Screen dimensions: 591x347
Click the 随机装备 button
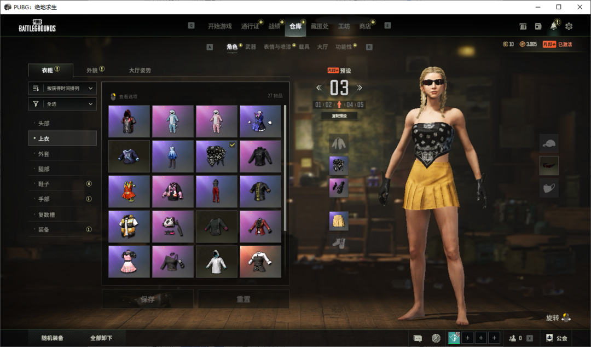click(x=53, y=338)
